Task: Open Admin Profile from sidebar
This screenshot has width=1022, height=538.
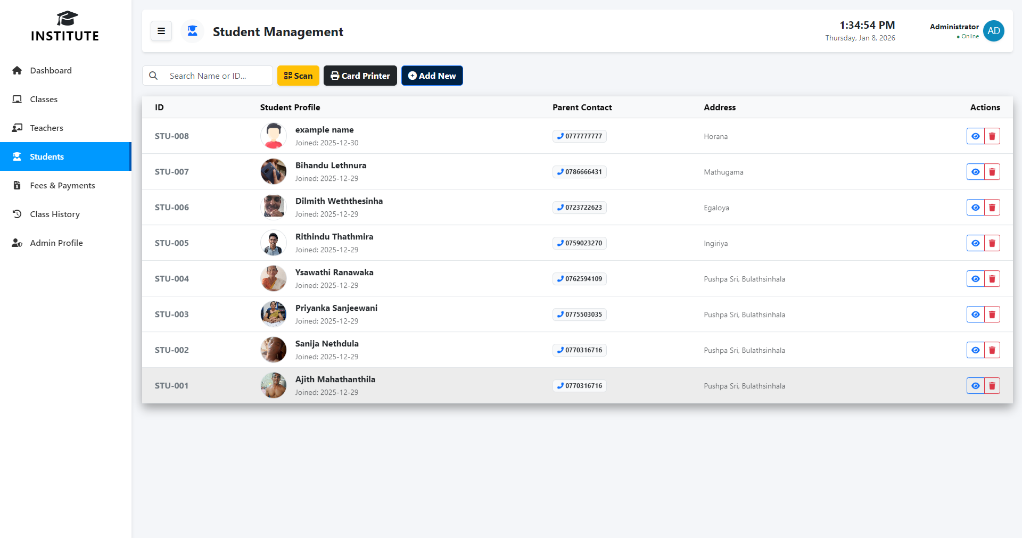Action: [x=56, y=243]
